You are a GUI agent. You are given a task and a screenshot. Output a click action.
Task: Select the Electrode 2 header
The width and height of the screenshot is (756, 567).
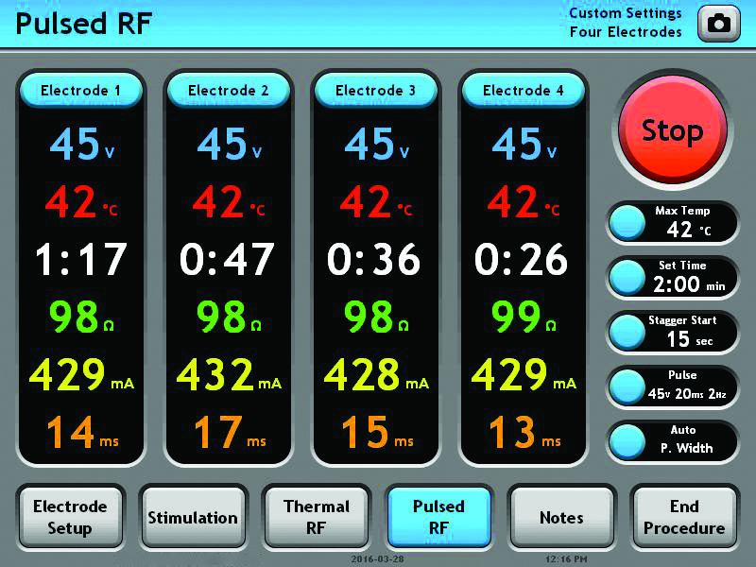click(x=228, y=91)
